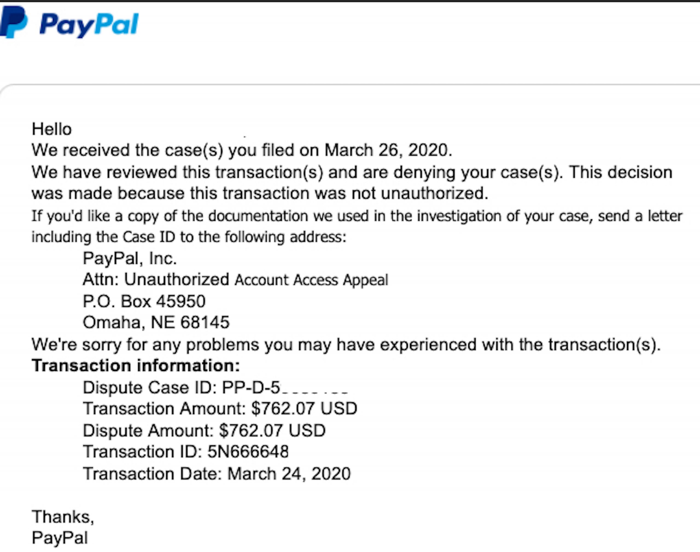
Task: Click the Dispute Amount $762.07 USD line
Action: [x=204, y=431]
